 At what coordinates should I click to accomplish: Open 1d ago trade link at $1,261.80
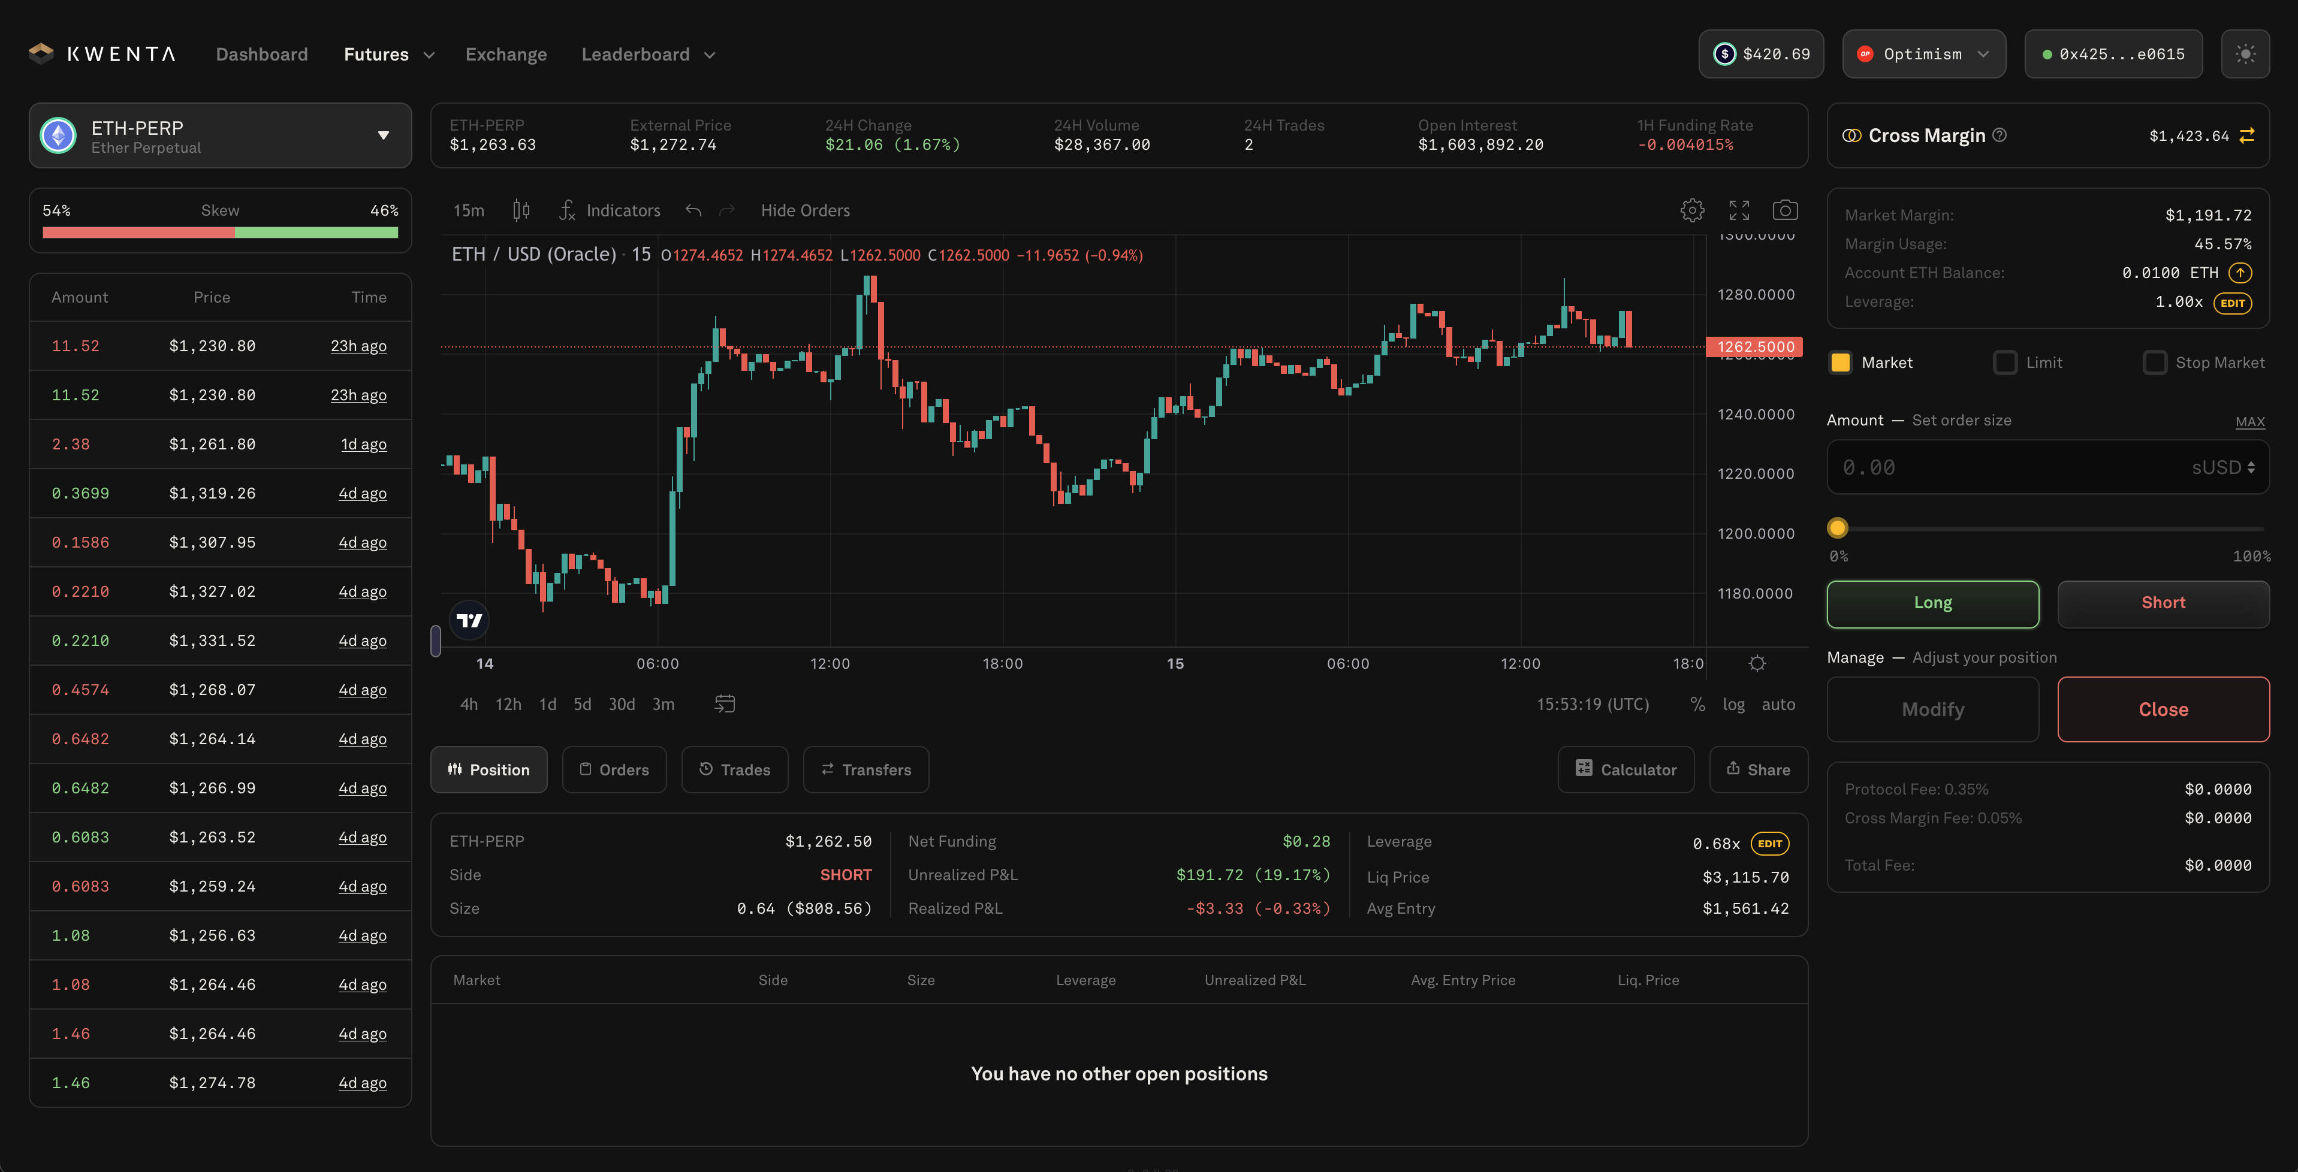click(363, 444)
